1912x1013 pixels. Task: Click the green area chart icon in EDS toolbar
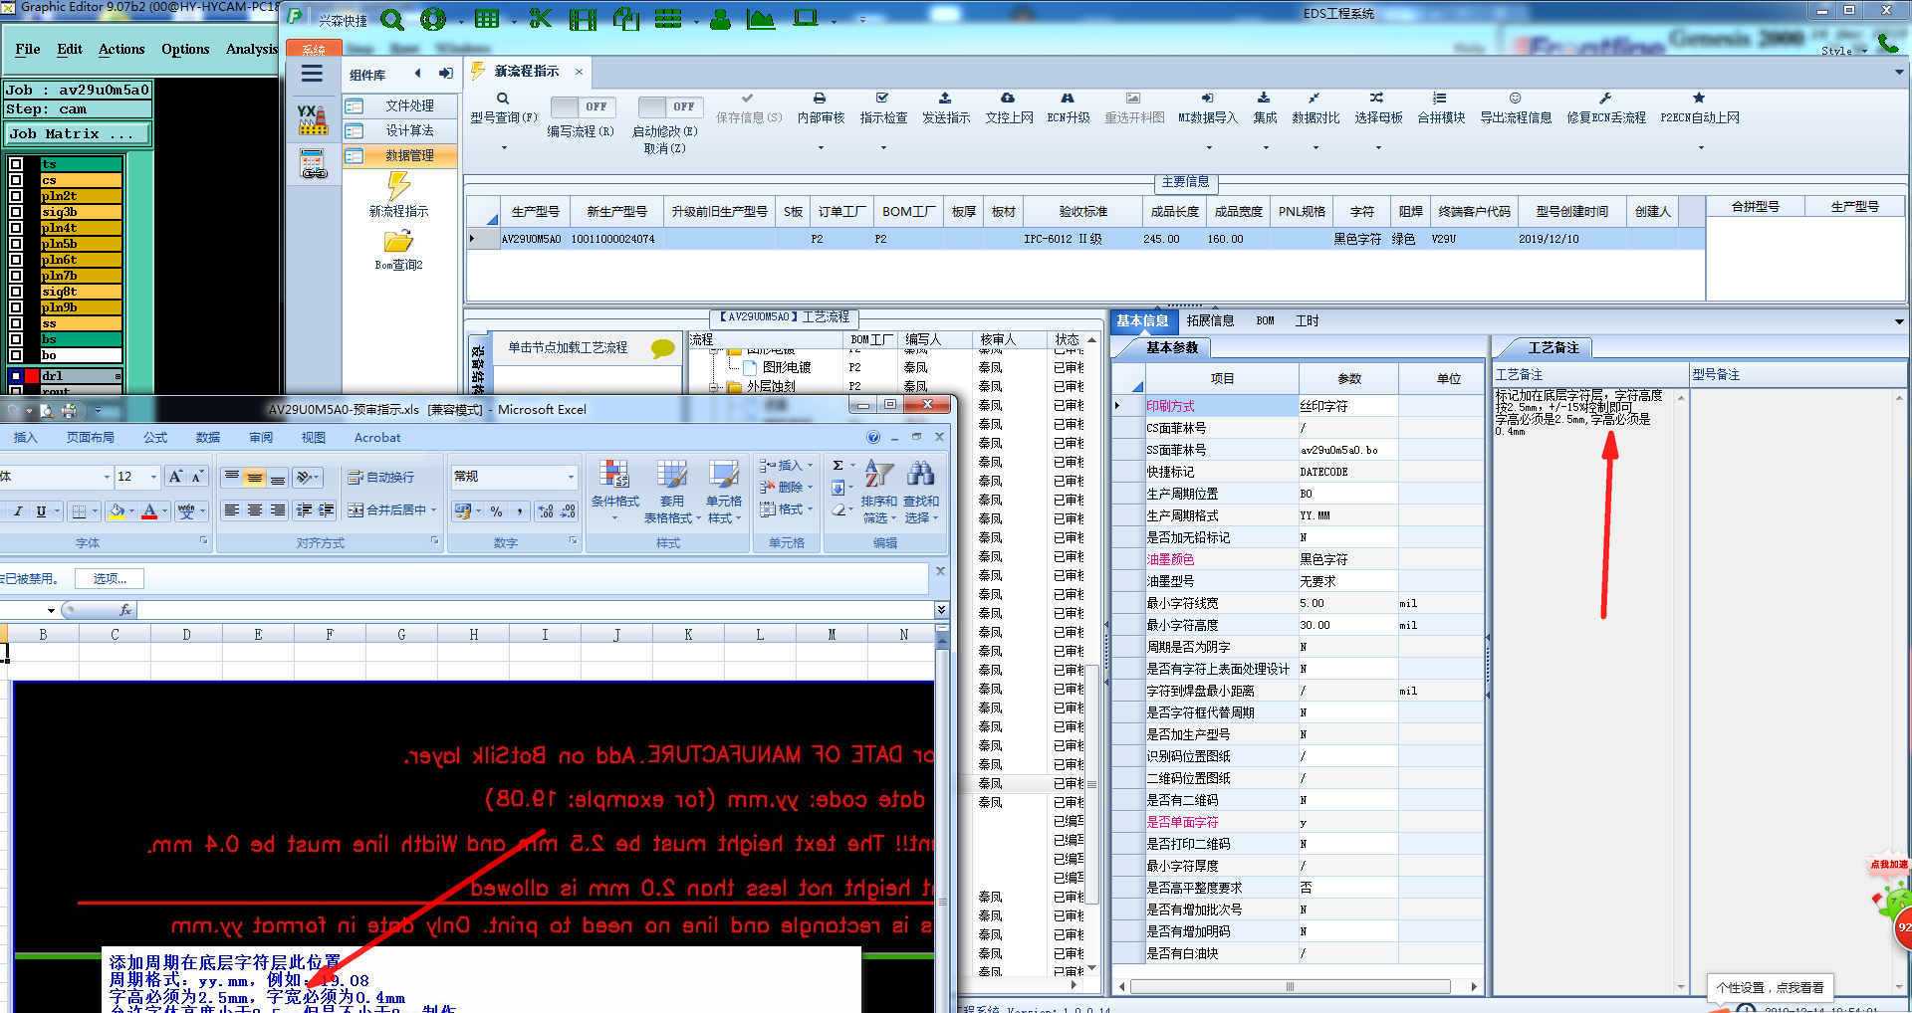coord(761,19)
